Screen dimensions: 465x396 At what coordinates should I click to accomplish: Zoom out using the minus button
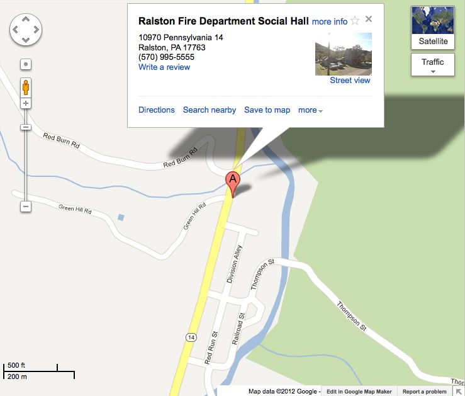tap(26, 206)
